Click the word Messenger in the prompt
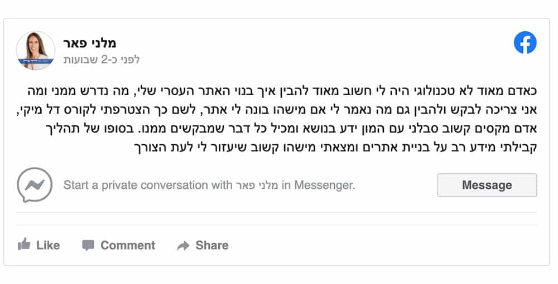The image size is (558, 284). click(323, 185)
